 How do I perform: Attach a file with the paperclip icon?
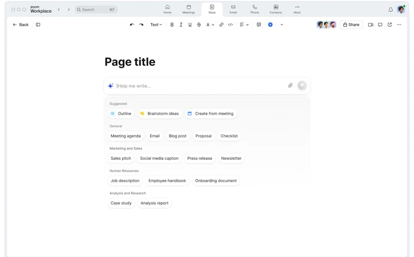click(290, 85)
